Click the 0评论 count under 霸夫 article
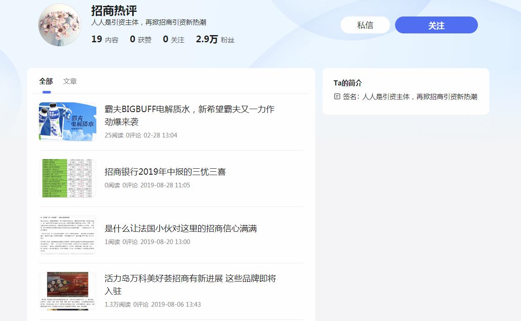The height and width of the screenshot is (321, 521). (134, 135)
